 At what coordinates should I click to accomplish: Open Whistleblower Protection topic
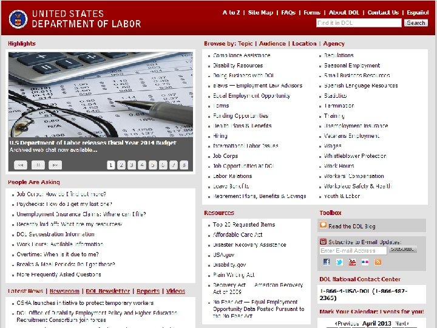click(355, 156)
